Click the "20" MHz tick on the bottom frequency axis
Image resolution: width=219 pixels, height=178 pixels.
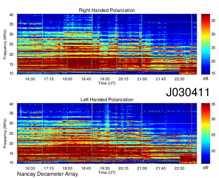click(x=11, y=143)
